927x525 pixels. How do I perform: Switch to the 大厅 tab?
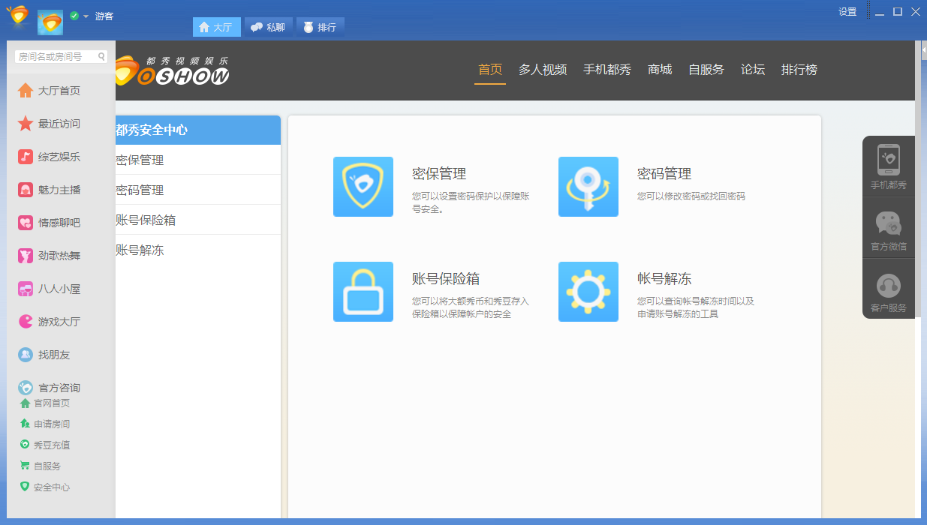(x=216, y=27)
